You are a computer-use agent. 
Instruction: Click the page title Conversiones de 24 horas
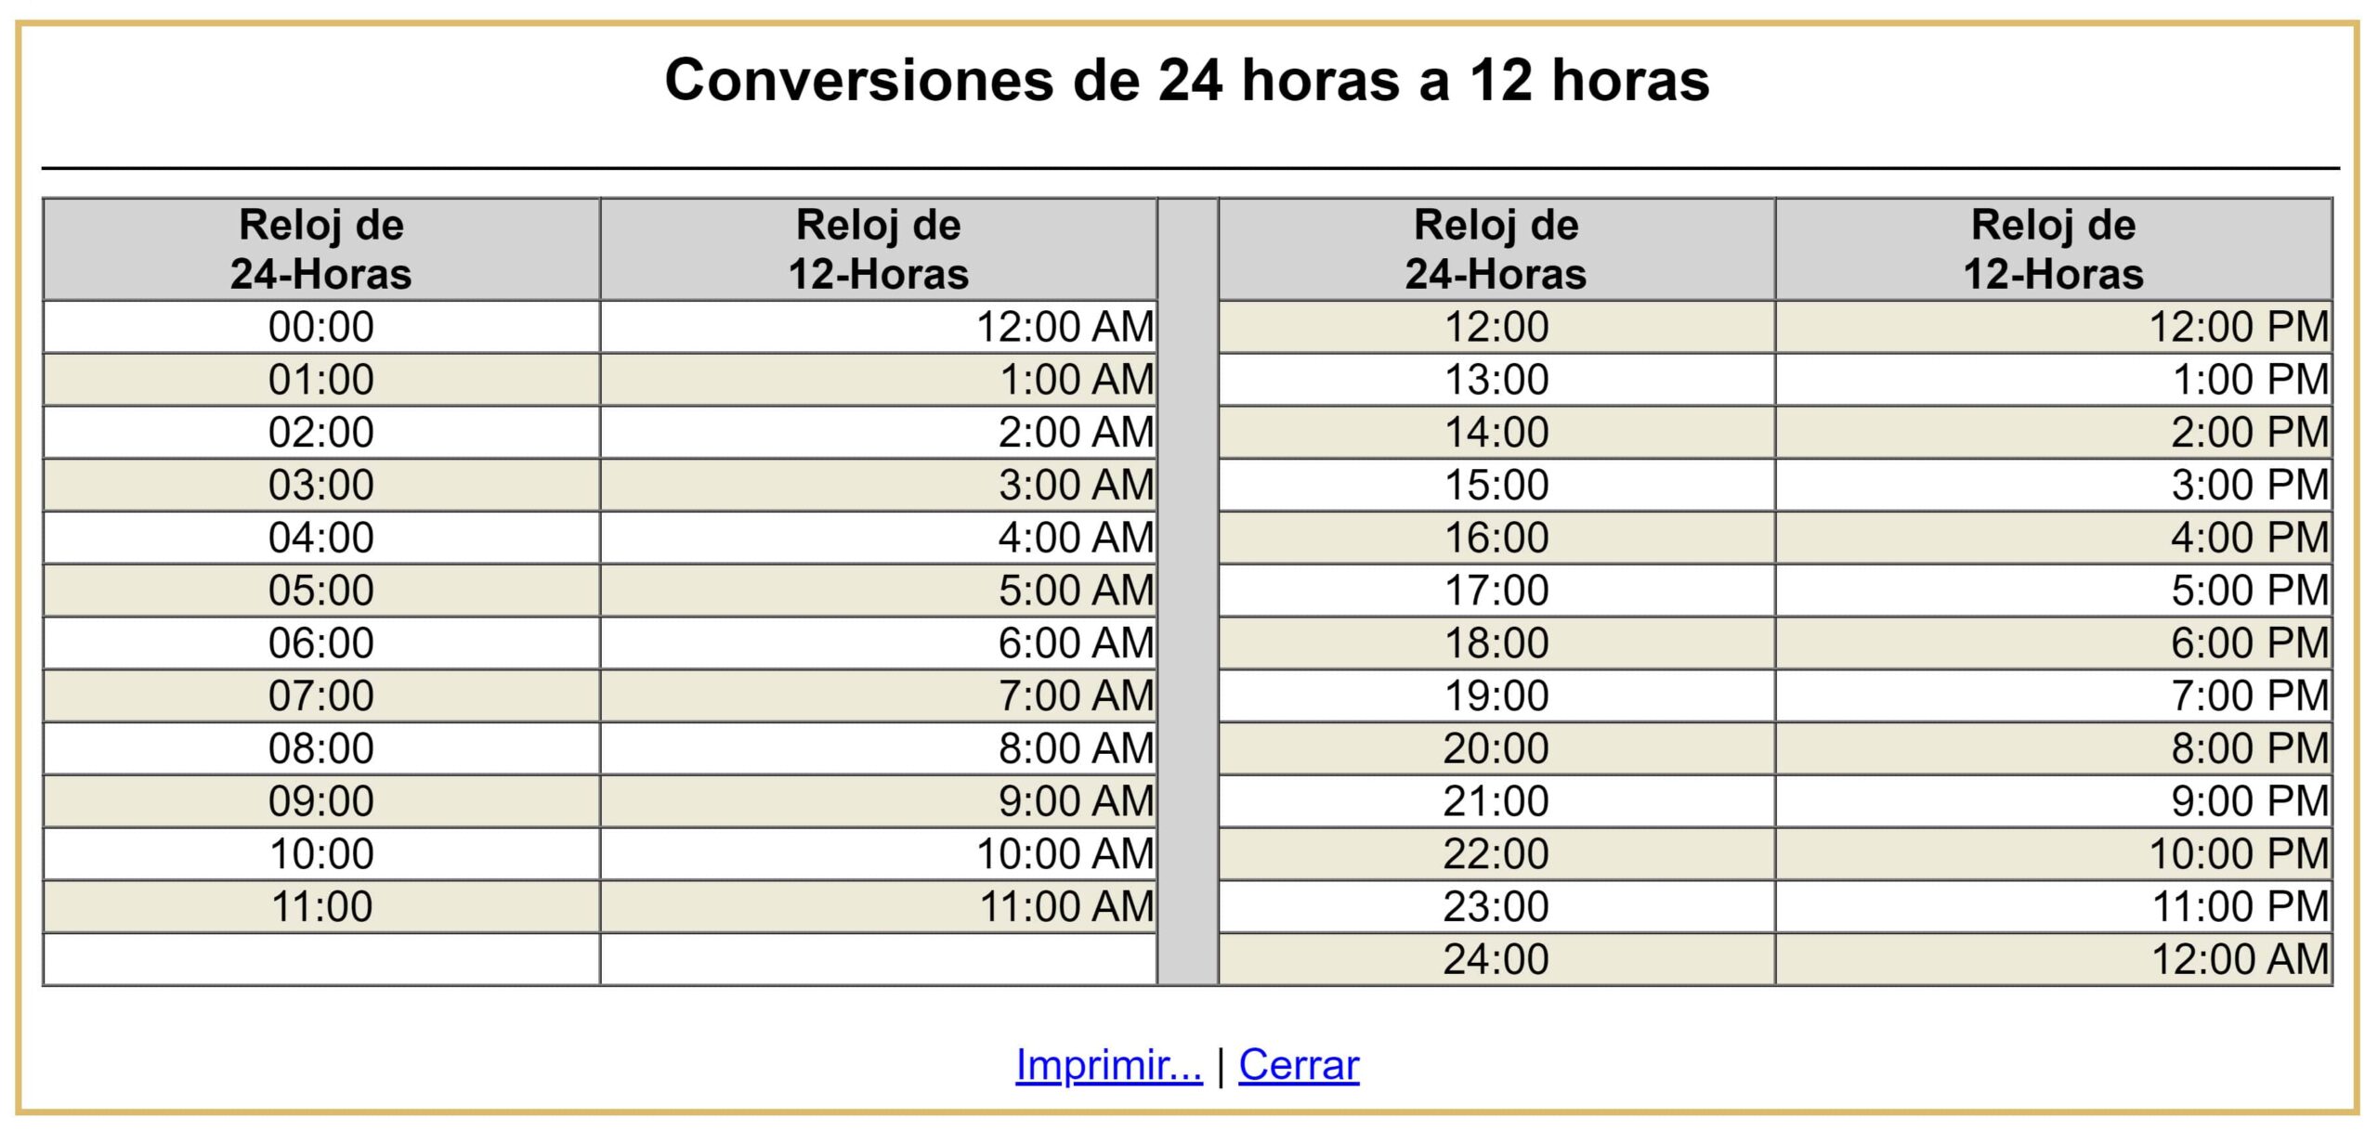point(1189,82)
